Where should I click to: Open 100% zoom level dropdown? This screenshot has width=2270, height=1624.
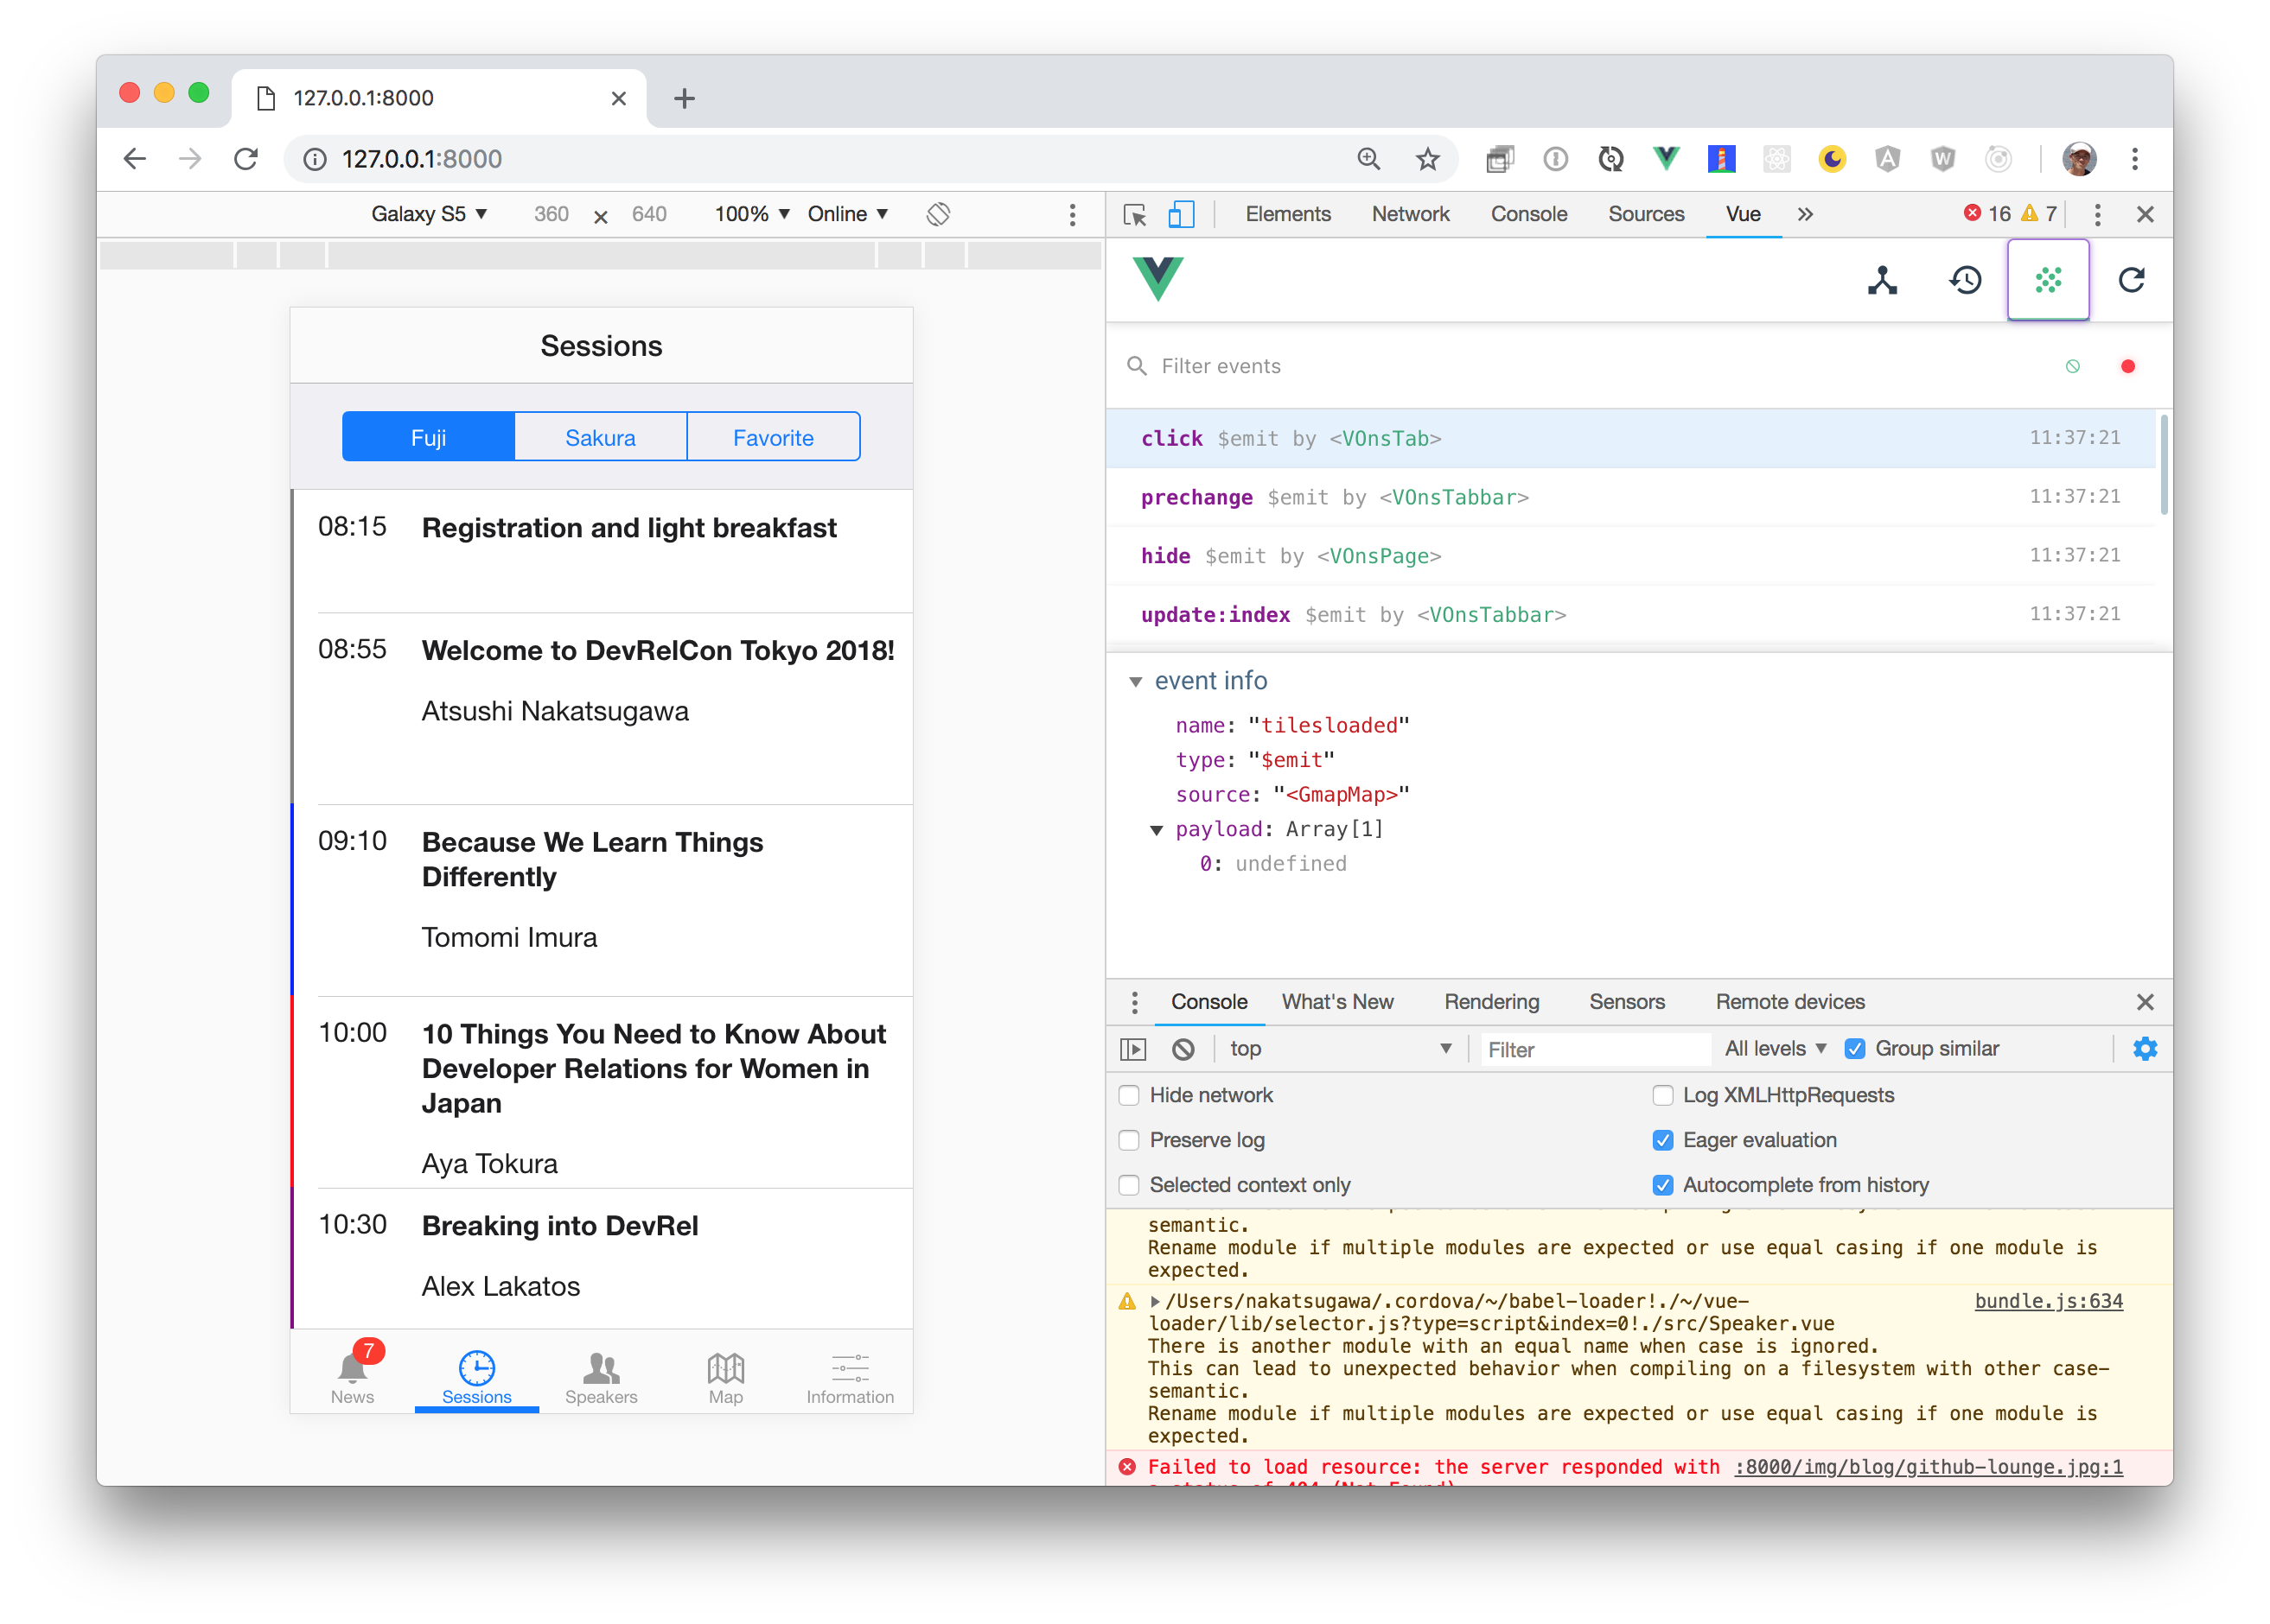(x=752, y=214)
